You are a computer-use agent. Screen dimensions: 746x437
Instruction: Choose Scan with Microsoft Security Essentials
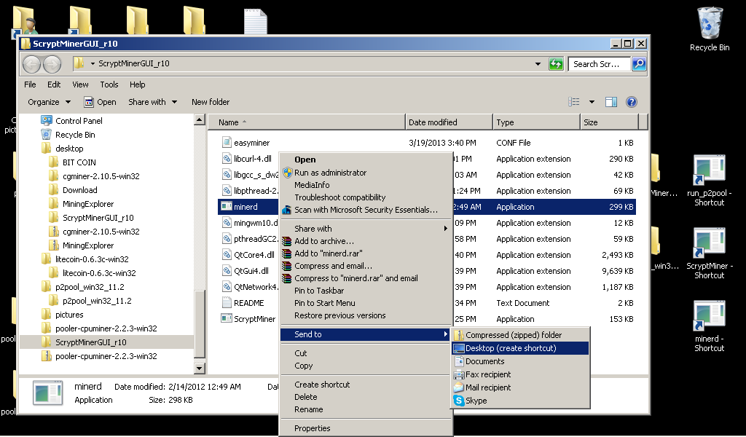click(x=366, y=210)
